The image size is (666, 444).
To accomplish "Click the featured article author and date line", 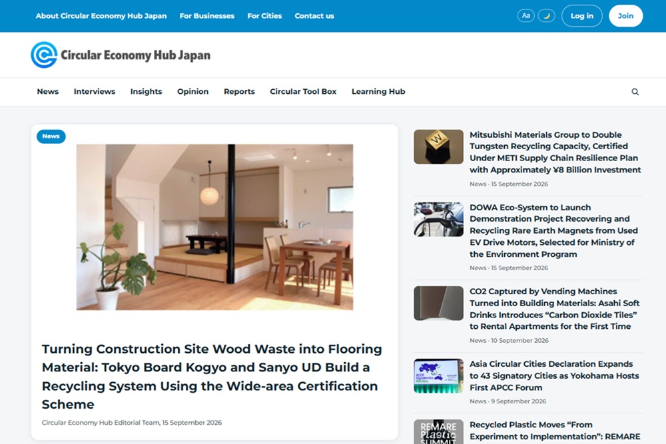I will 132,422.
